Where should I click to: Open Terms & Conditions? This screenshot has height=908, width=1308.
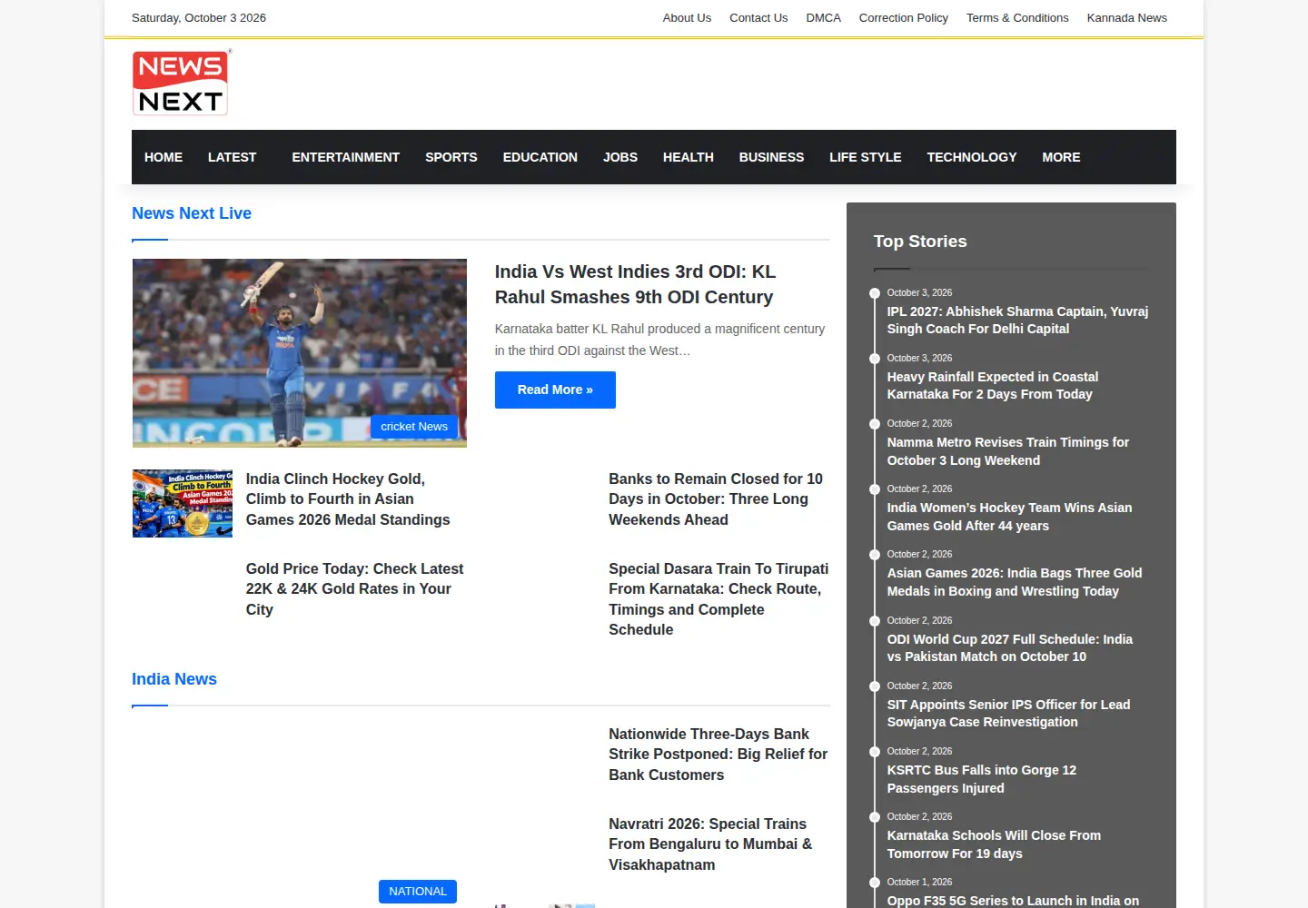(1017, 17)
